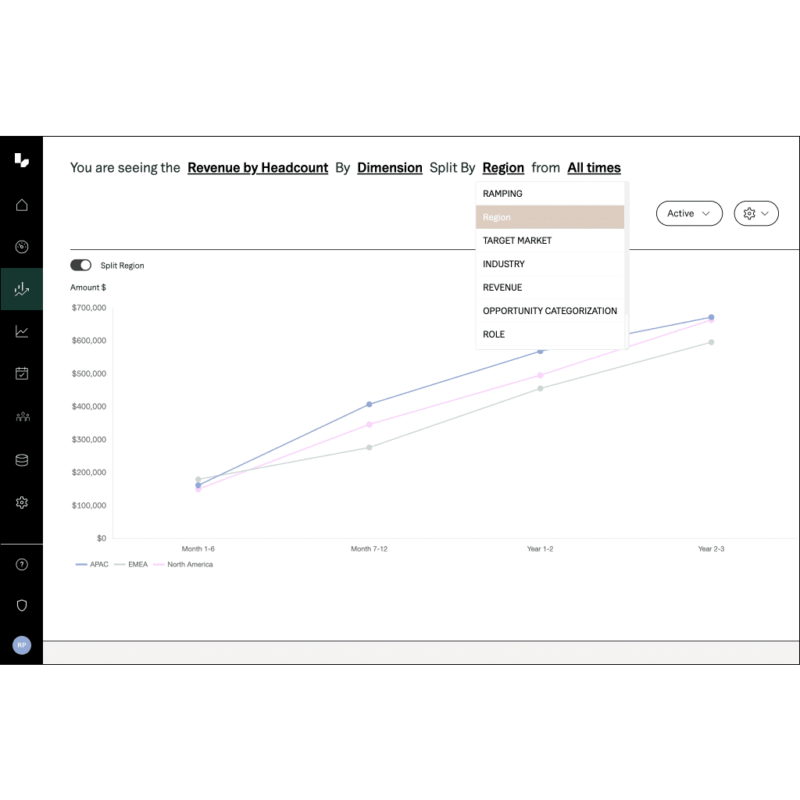Click the Revenue by Headcount link
This screenshot has width=800, height=800.
258,168
